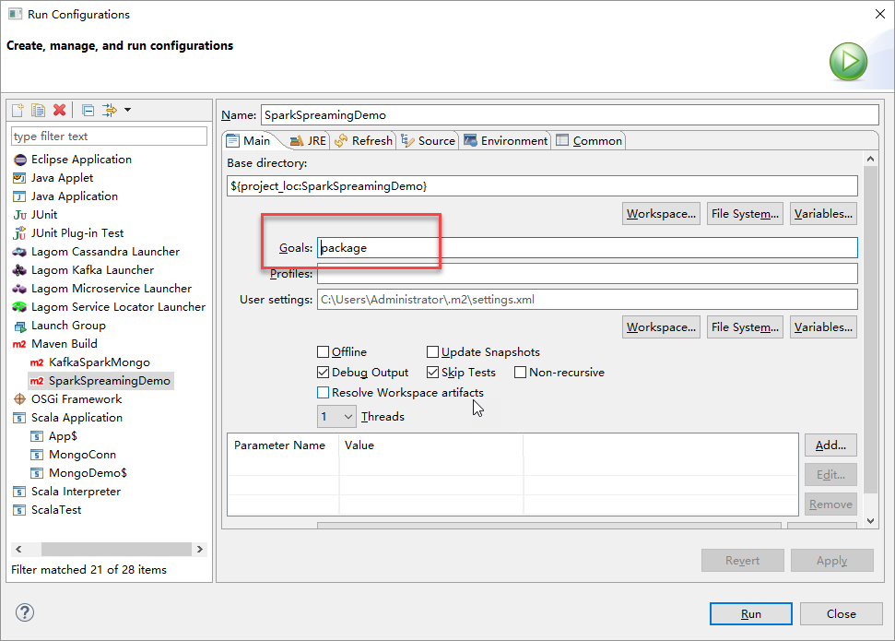Open the Environment tab
This screenshot has height=641, width=895.
point(506,141)
